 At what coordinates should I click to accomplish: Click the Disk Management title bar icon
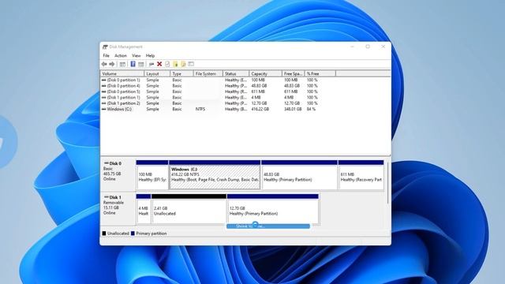point(105,47)
